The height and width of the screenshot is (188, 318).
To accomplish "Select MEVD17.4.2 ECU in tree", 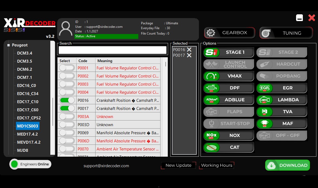I will coord(29,142).
